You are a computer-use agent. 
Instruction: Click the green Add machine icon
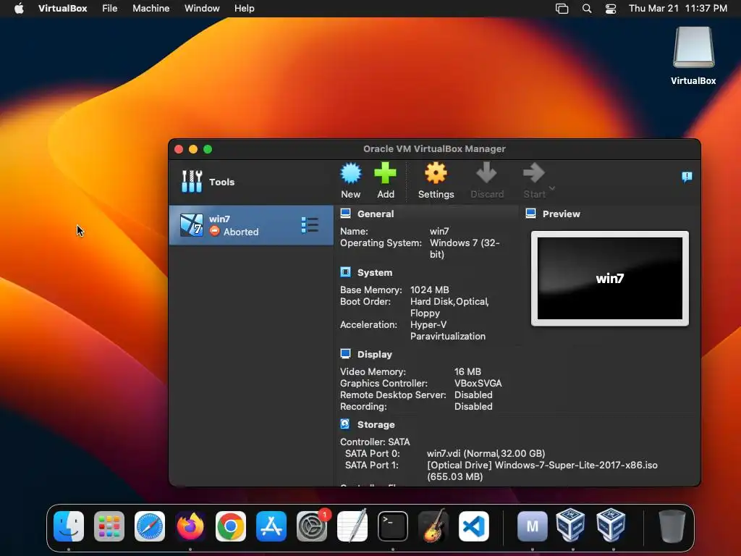point(385,173)
